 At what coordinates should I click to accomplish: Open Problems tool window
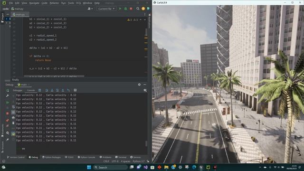105,157
